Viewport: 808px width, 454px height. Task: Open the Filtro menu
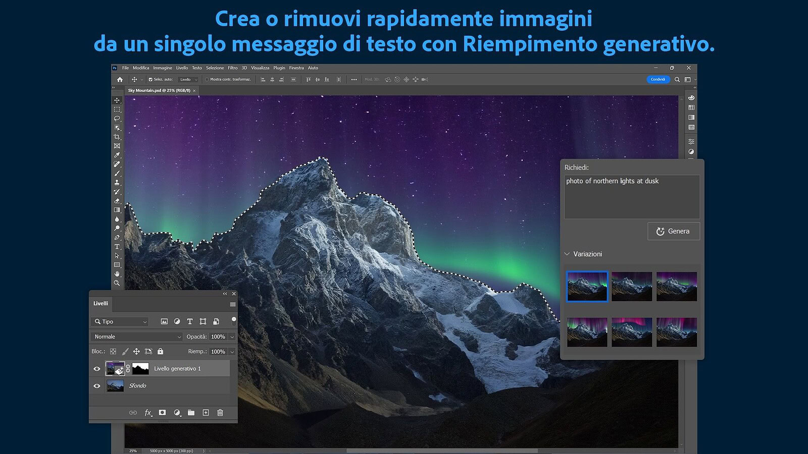tap(233, 68)
